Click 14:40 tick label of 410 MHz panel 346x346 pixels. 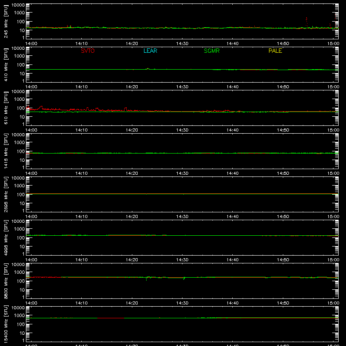pyautogui.click(x=233, y=87)
